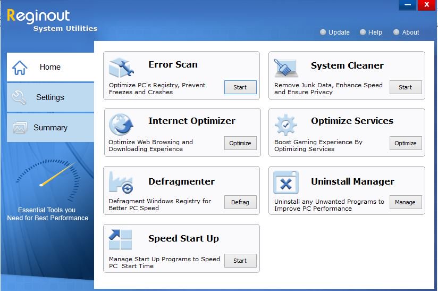The width and height of the screenshot is (438, 291).
Task: Start the System Cleaner
Action: coord(406,87)
